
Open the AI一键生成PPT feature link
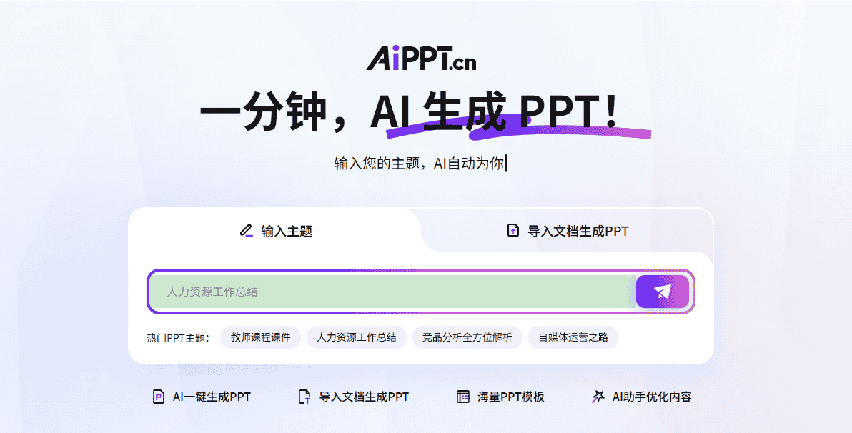pyautogui.click(x=212, y=397)
